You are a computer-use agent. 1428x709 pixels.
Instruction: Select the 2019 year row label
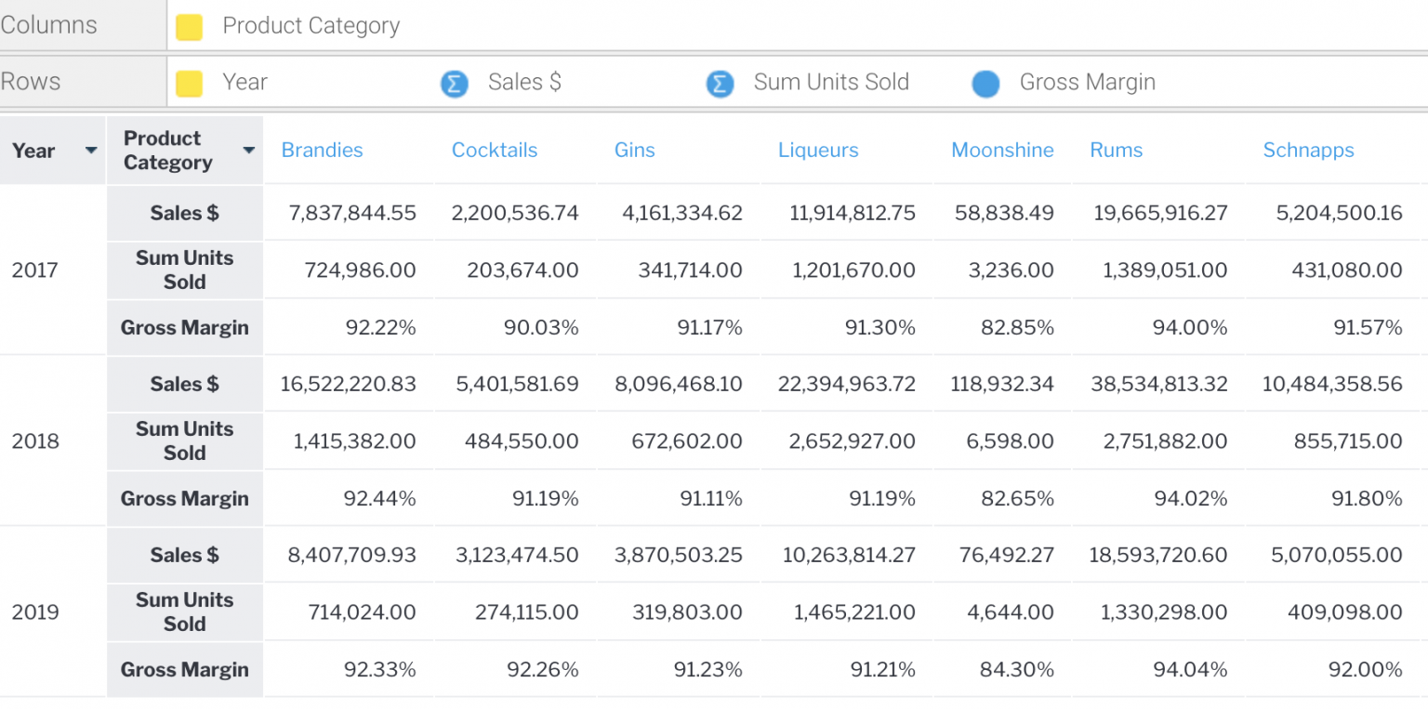[x=34, y=612]
